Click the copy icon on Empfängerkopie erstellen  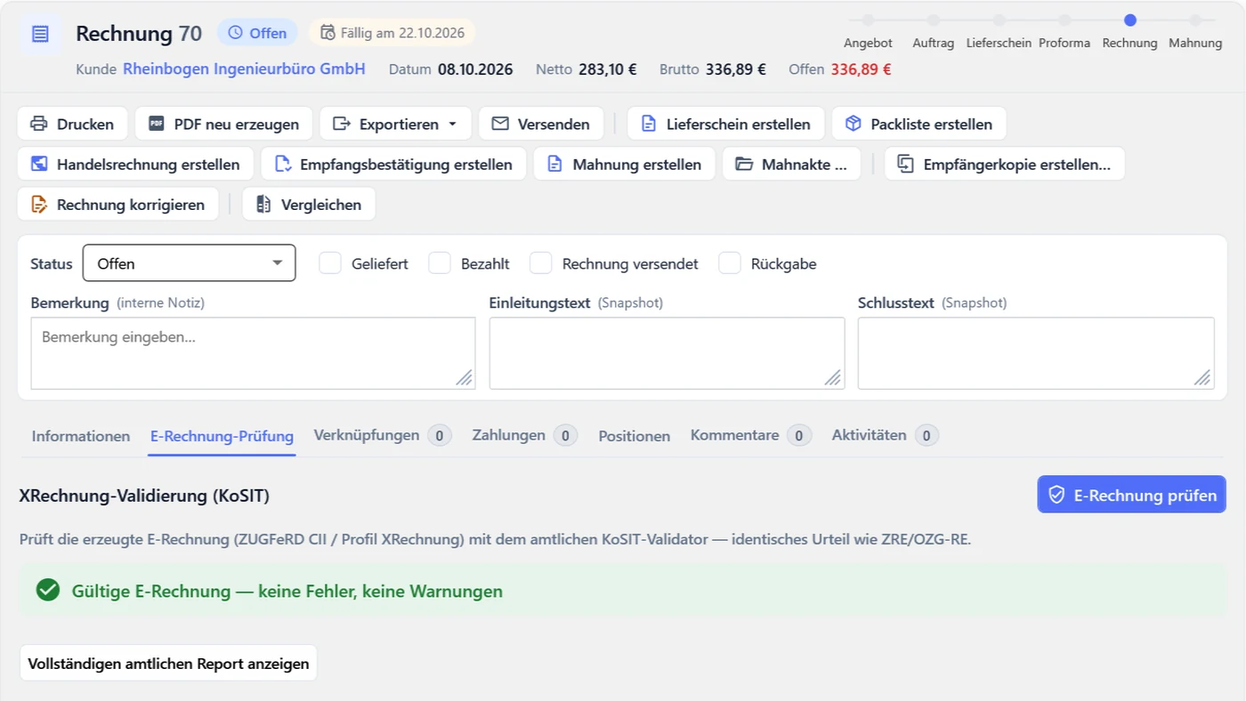pyautogui.click(x=906, y=164)
